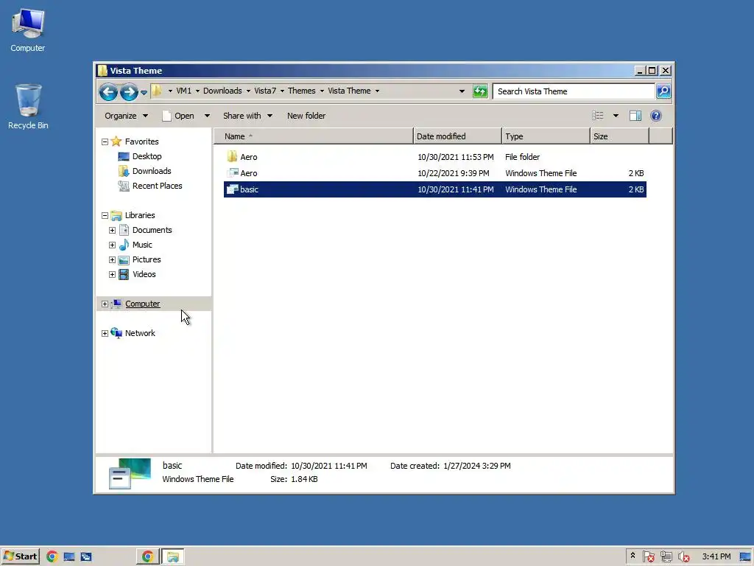This screenshot has width=754, height=566.
Task: Expand the Vista7 breadcrumb arrow
Action: click(282, 91)
